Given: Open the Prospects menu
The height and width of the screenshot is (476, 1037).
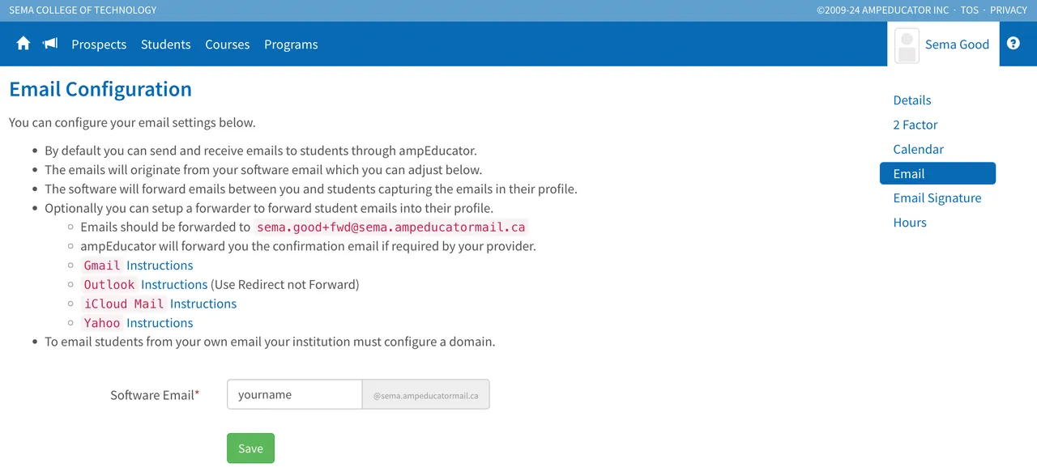Looking at the screenshot, I should [x=98, y=45].
